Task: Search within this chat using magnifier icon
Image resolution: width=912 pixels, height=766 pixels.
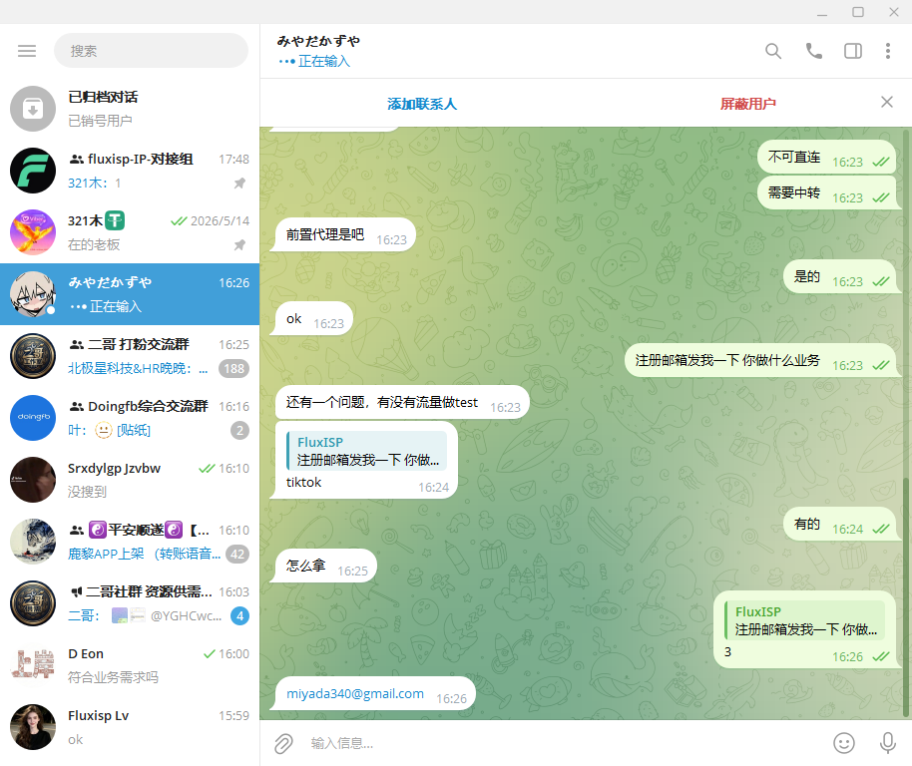Action: click(773, 51)
